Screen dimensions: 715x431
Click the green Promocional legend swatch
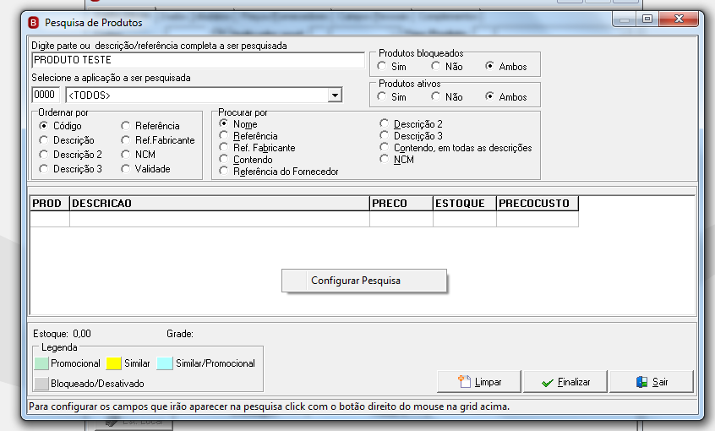(41, 363)
